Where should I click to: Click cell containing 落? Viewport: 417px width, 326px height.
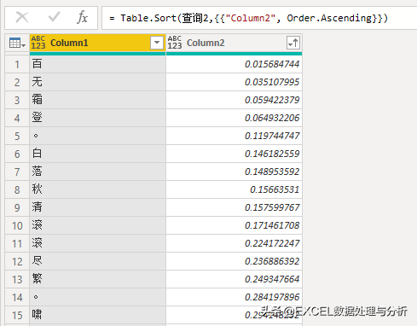97,172
